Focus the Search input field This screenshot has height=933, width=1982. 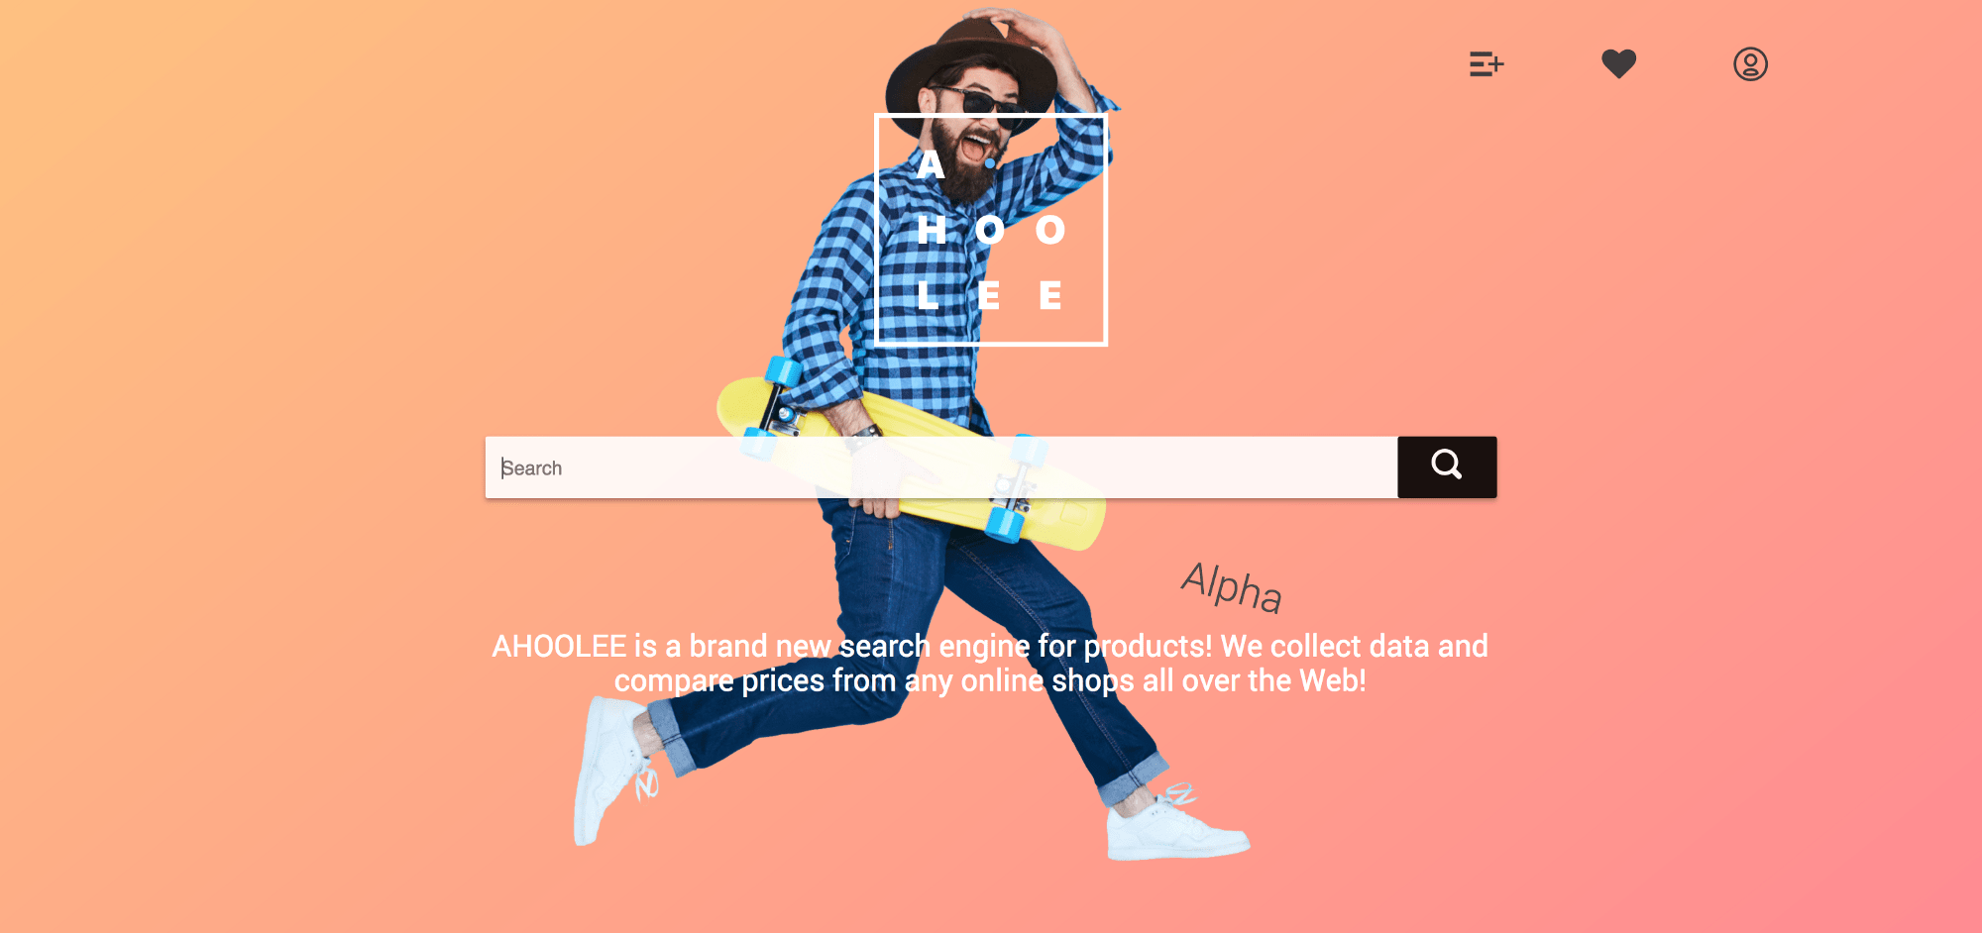point(941,467)
